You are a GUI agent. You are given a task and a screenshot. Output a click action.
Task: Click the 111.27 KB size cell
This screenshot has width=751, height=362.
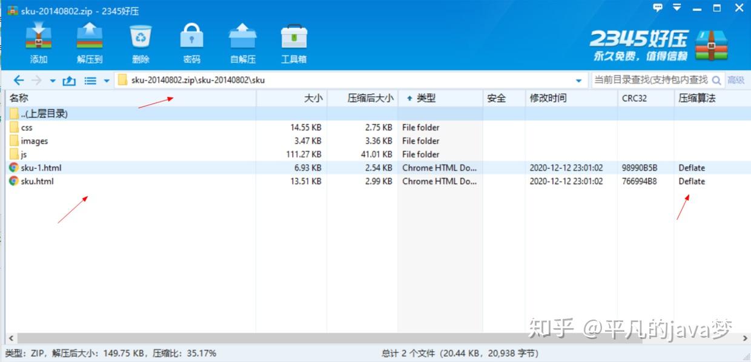tap(304, 154)
